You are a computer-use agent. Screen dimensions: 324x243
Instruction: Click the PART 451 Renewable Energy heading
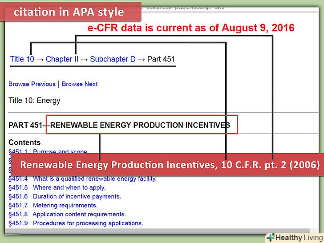tap(119, 125)
